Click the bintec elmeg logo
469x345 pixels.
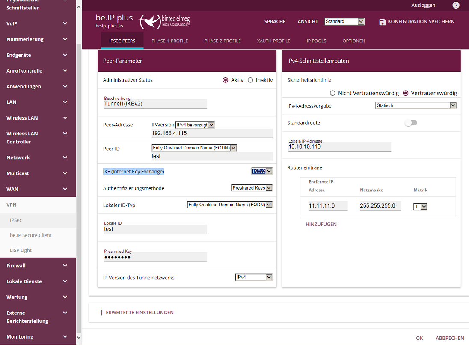pos(164,21)
